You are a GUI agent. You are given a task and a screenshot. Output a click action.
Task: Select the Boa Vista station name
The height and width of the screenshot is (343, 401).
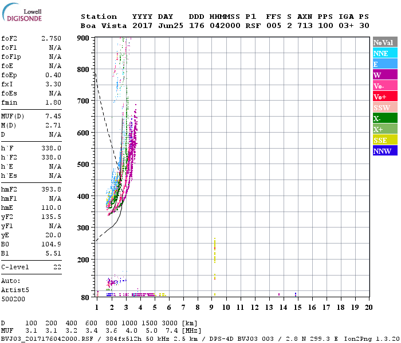[x=99, y=26]
